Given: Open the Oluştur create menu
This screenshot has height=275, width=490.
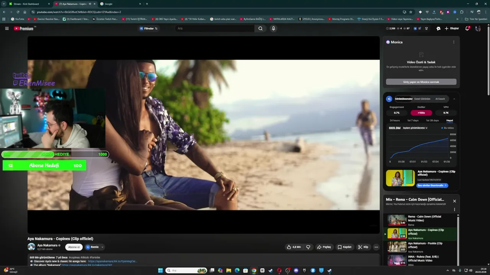Looking at the screenshot, I should coord(452,29).
